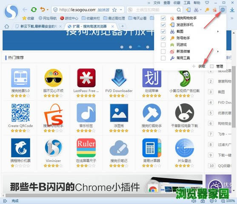Click the home icon left of the tabs
Screen dimensions: 237x204
pyautogui.click(x=7, y=26)
